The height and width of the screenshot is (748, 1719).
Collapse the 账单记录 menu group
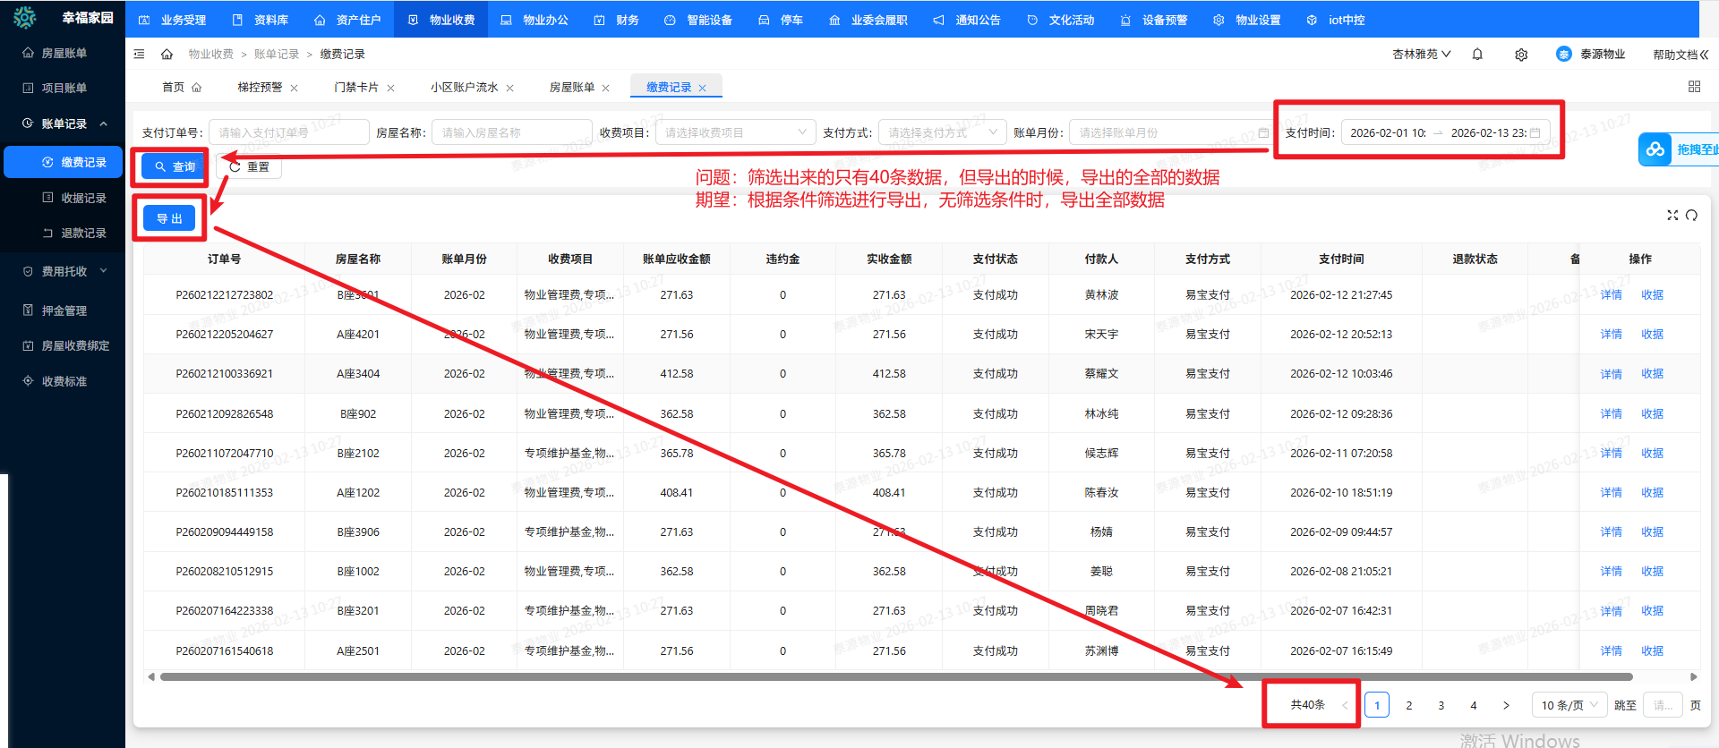tap(63, 123)
